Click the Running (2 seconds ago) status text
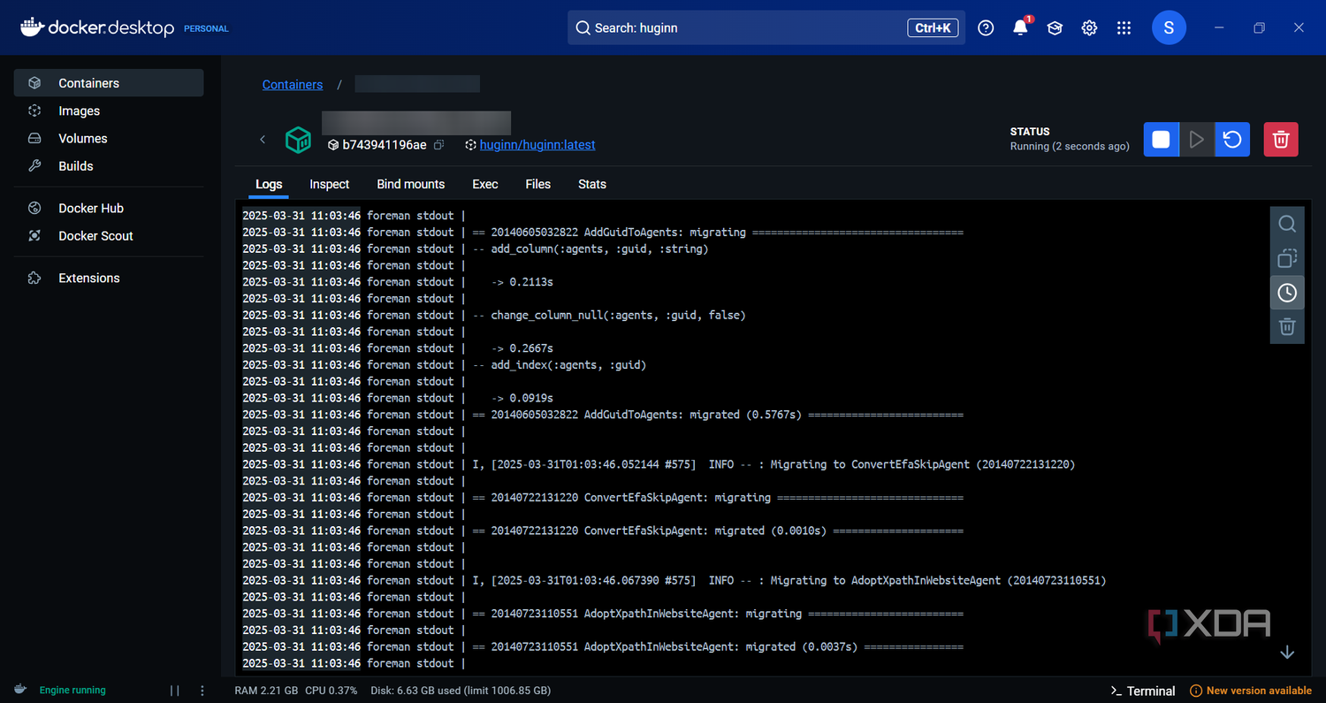The image size is (1326, 703). point(1070,146)
